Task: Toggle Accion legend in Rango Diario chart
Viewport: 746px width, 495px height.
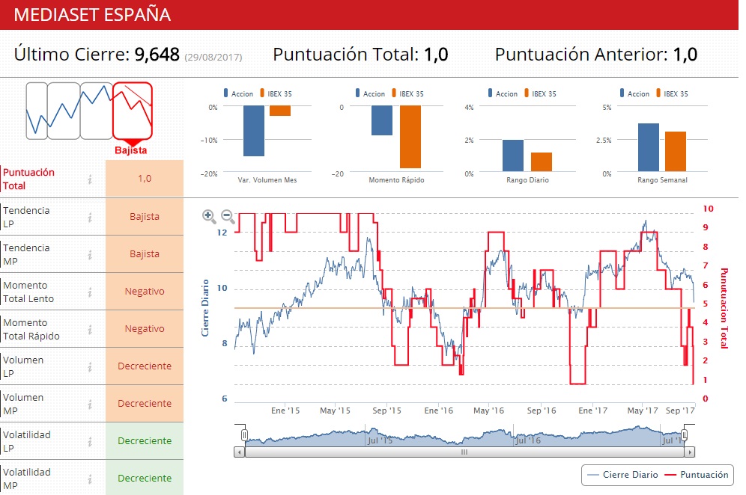Action: (x=503, y=93)
